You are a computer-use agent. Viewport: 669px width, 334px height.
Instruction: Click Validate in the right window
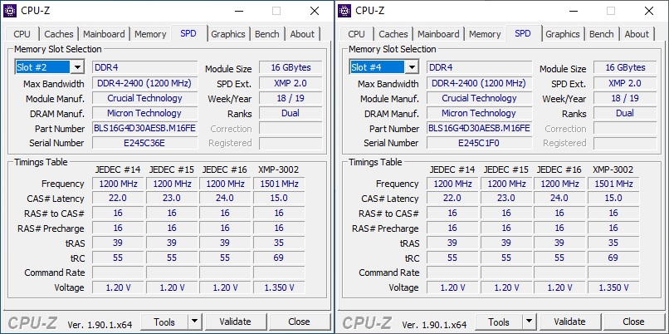click(569, 322)
